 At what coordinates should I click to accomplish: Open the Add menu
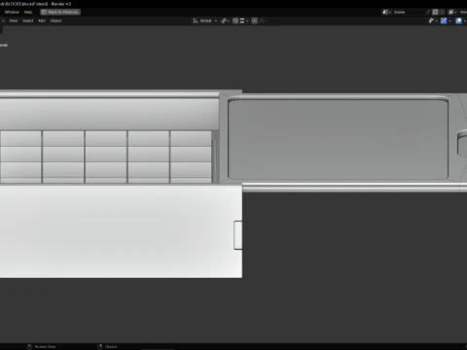tap(42, 20)
